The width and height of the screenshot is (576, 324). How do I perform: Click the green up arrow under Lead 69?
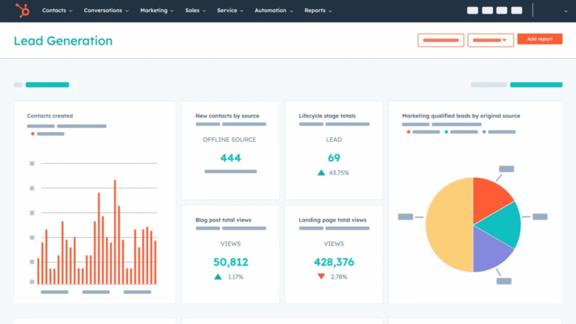pyautogui.click(x=321, y=173)
